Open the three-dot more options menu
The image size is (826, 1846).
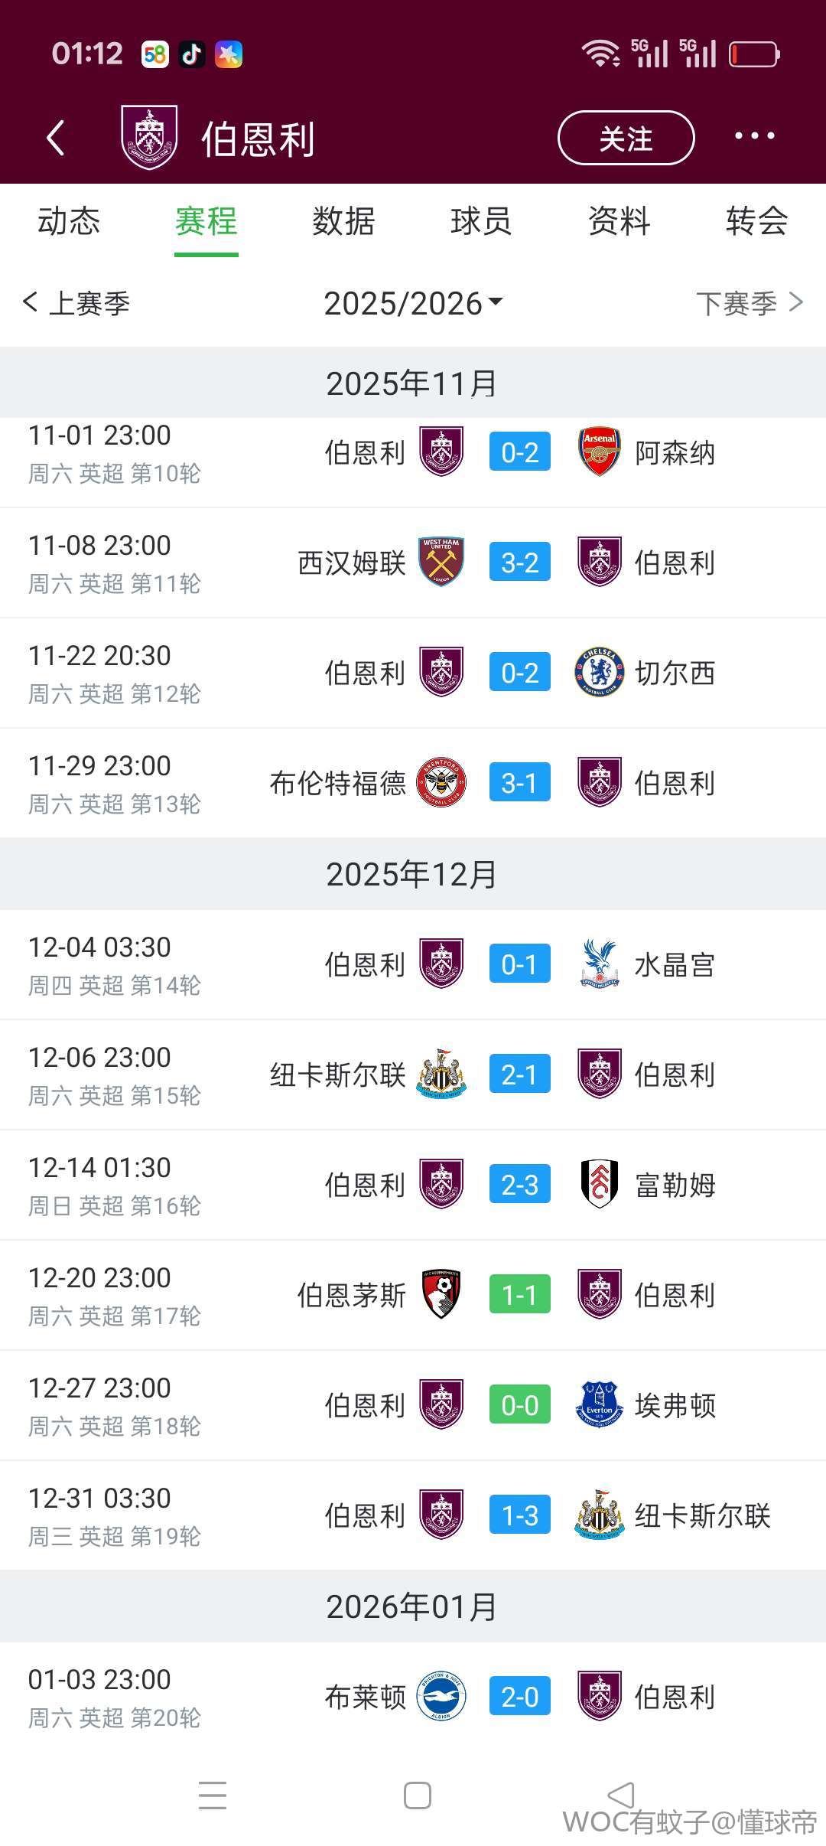click(x=754, y=136)
